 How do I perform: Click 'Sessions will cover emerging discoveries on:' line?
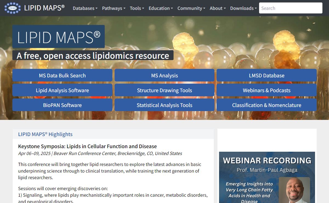[x=63, y=188]
